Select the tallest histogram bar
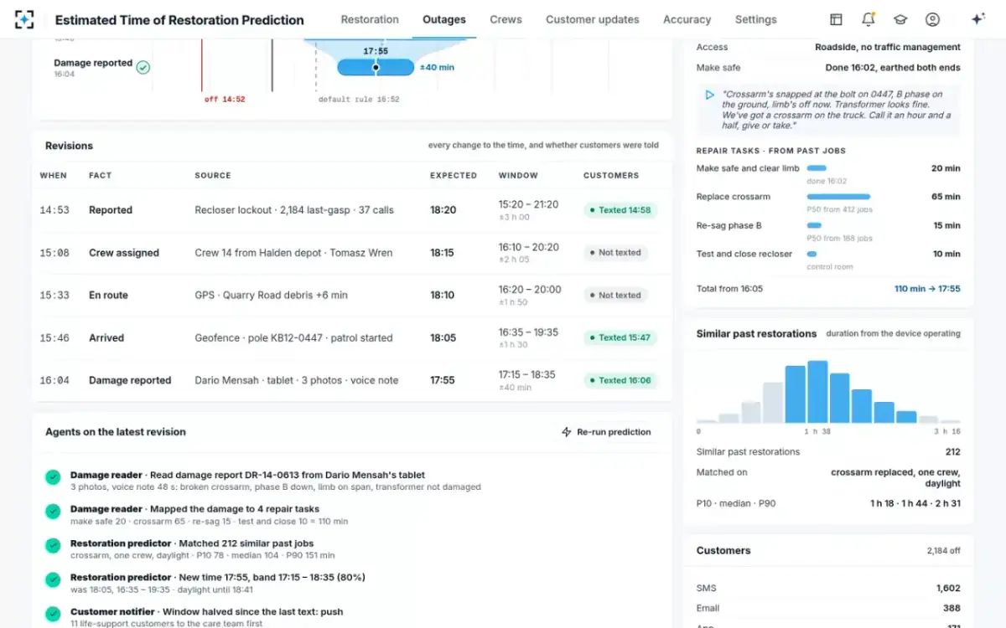 click(817, 392)
